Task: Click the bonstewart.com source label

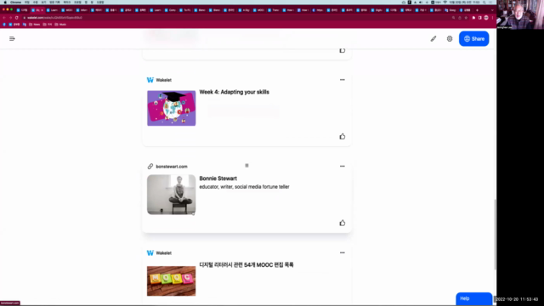Action: pos(172,167)
